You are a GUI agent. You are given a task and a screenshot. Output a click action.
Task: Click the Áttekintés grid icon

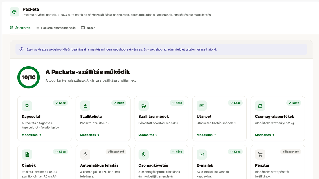click(x=11, y=28)
